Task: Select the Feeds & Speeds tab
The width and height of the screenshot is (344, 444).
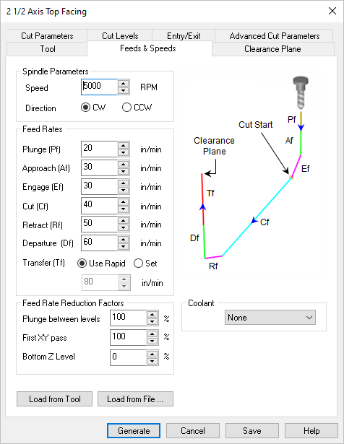Action: click(x=150, y=48)
